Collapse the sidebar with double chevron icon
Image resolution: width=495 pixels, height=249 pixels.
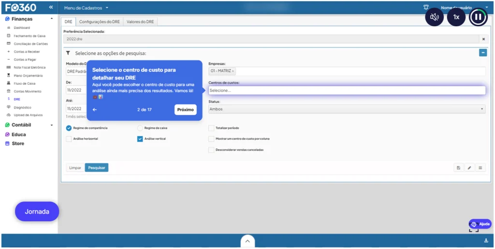[51, 7]
